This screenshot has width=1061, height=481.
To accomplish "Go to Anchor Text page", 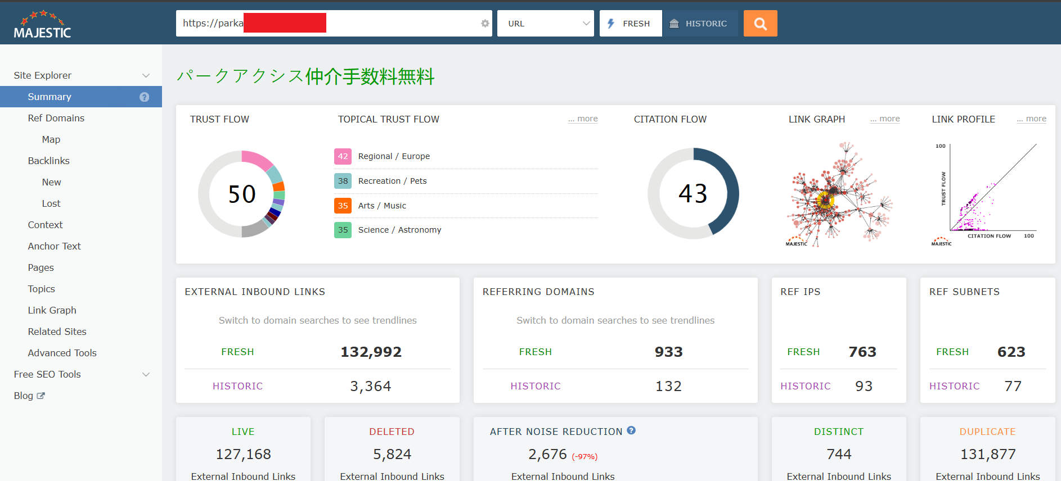I will coord(55,246).
